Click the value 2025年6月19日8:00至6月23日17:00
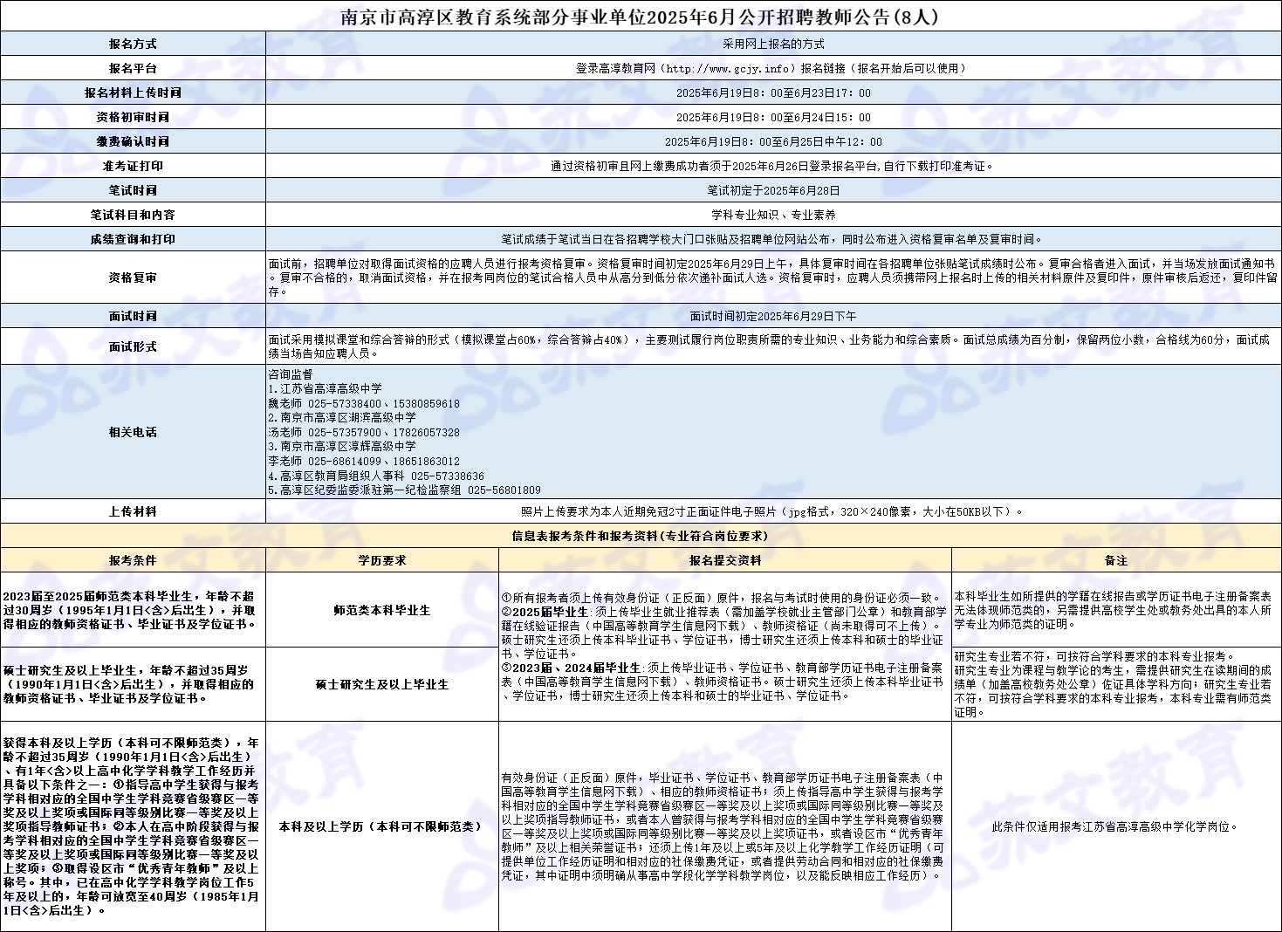Viewport: 1282px width, 932px height. point(773,93)
